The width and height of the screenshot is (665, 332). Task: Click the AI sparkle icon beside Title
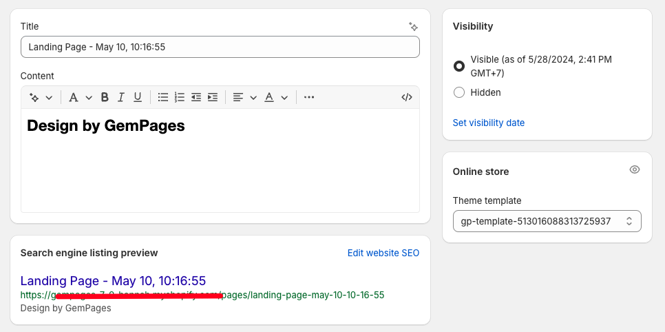413,27
